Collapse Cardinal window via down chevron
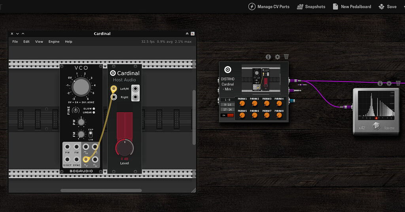Screen dimensions: 405x212 [x=17, y=34]
